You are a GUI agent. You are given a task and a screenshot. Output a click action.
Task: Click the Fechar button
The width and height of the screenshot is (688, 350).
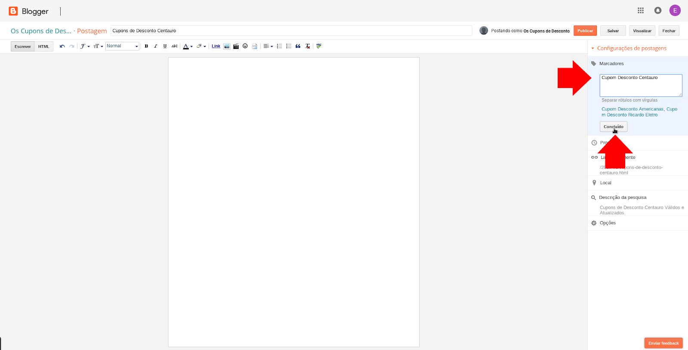tap(669, 30)
